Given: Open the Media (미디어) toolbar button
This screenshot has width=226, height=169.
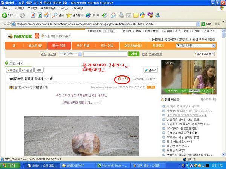Looking at the screenshot, I should [92, 15].
